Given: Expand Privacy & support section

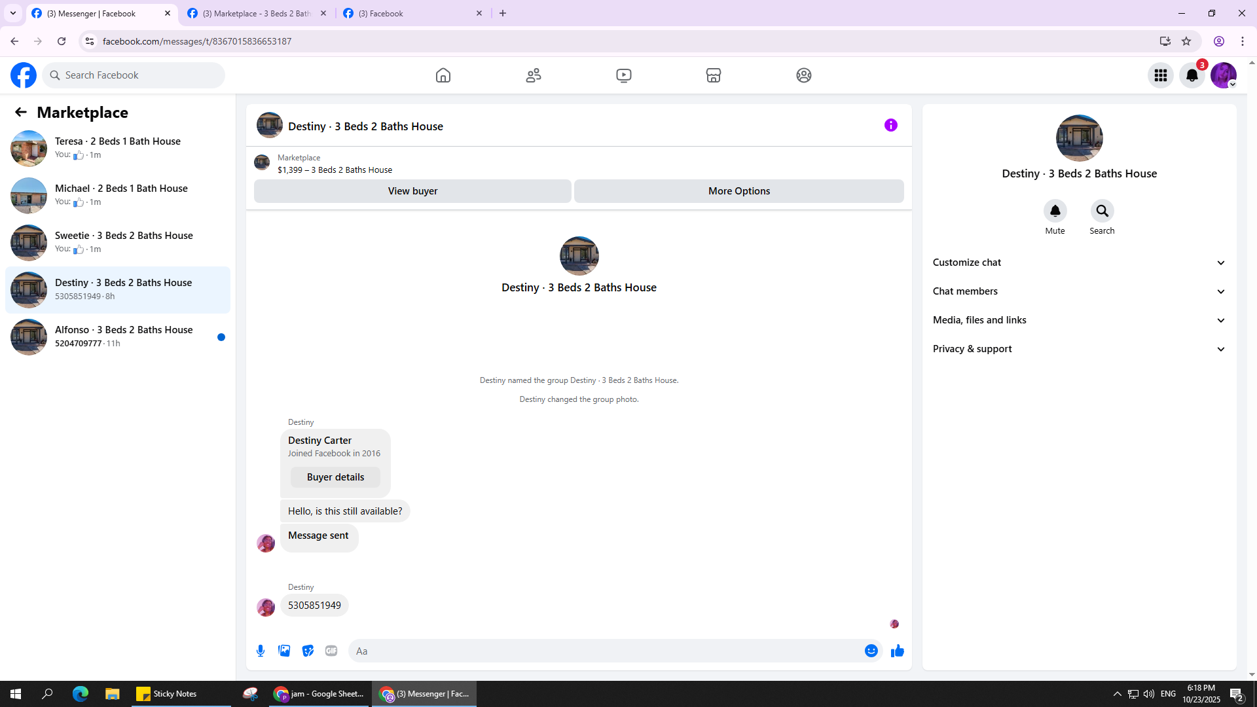Looking at the screenshot, I should click(x=1079, y=349).
